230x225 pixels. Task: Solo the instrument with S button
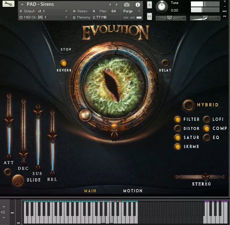pos(149,5)
